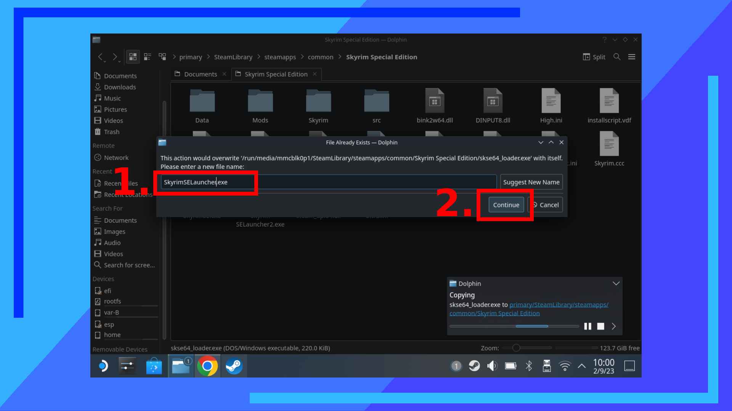Switch to details tree view mode
This screenshot has width=732, height=411.
pos(162,57)
